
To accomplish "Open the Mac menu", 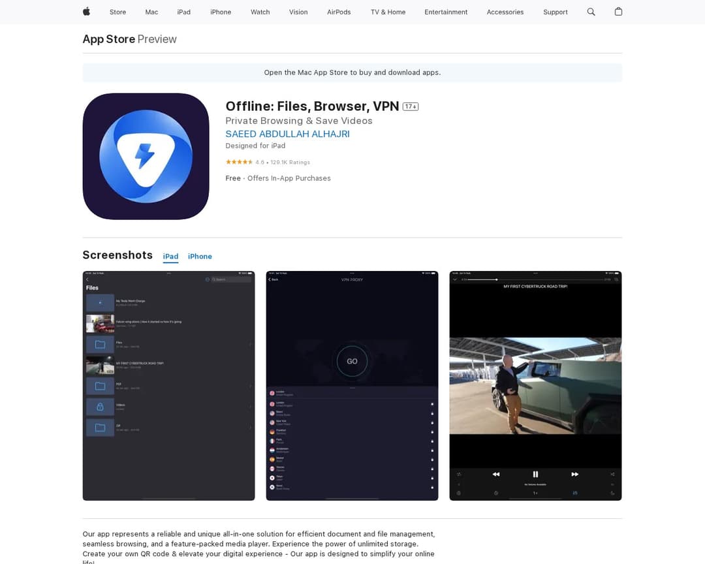I will coord(151,12).
